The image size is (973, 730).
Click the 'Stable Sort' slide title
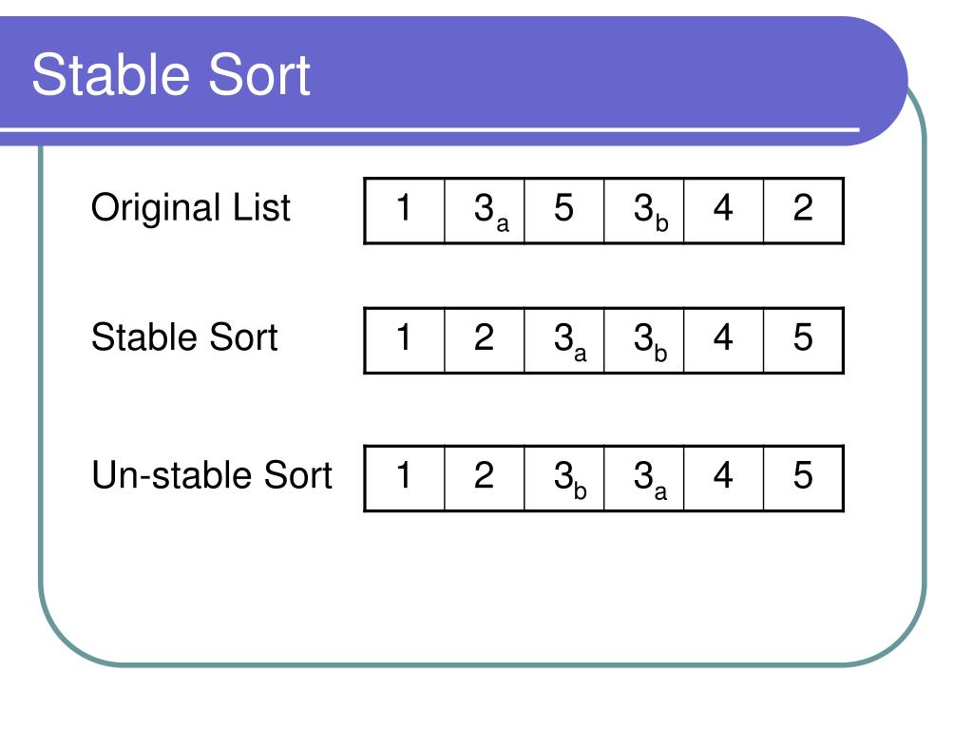171,74
